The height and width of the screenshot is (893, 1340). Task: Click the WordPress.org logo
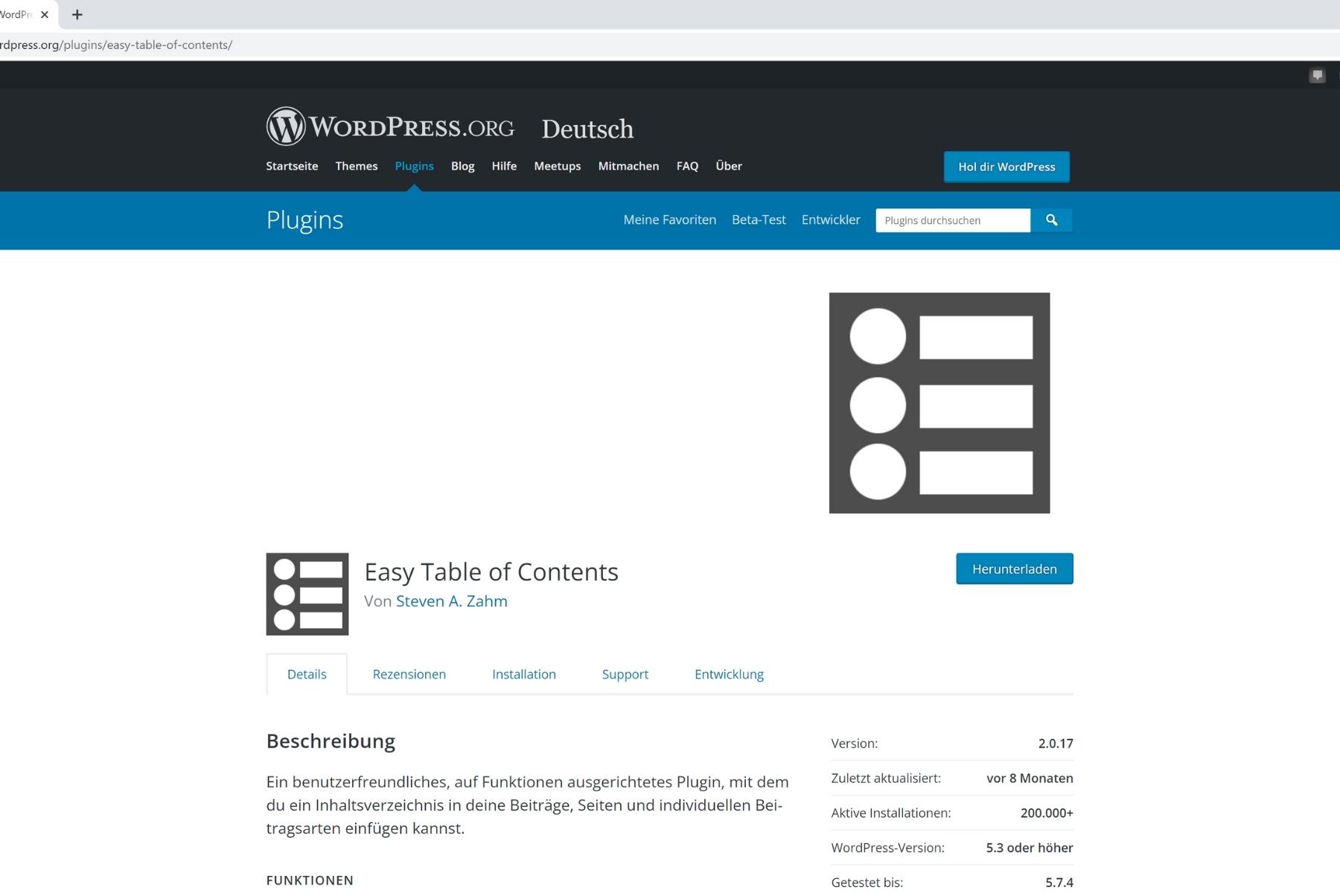pyautogui.click(x=390, y=127)
